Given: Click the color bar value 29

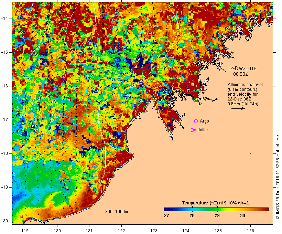Looking at the screenshot, I should pos(217,215).
